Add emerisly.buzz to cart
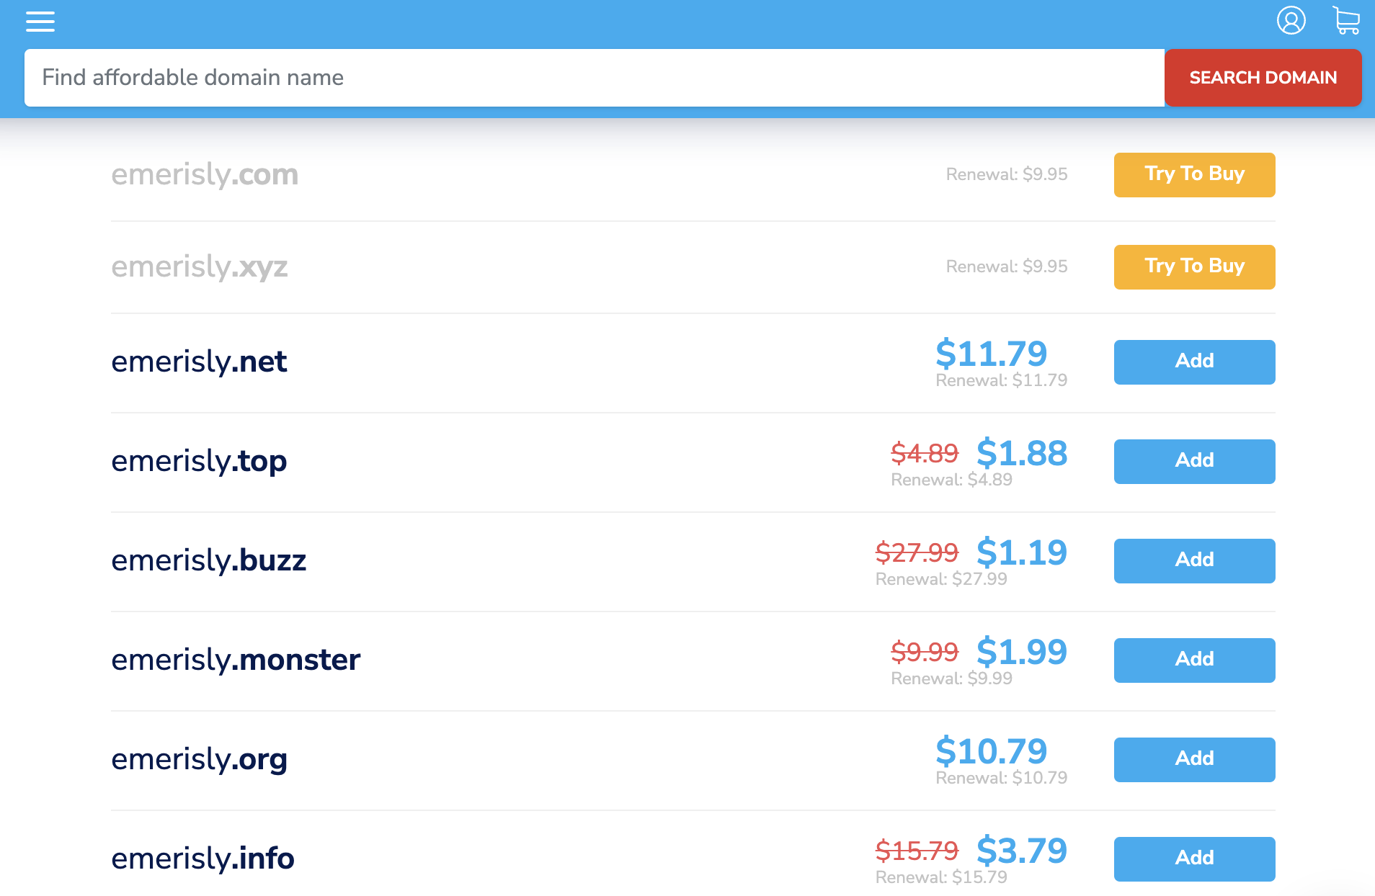Image resolution: width=1375 pixels, height=896 pixels. coord(1194,560)
